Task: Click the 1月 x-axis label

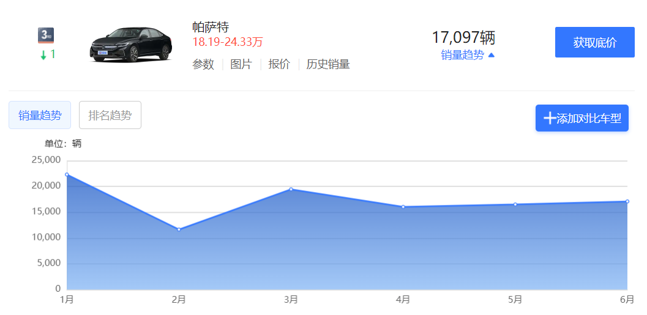Action: (67, 300)
